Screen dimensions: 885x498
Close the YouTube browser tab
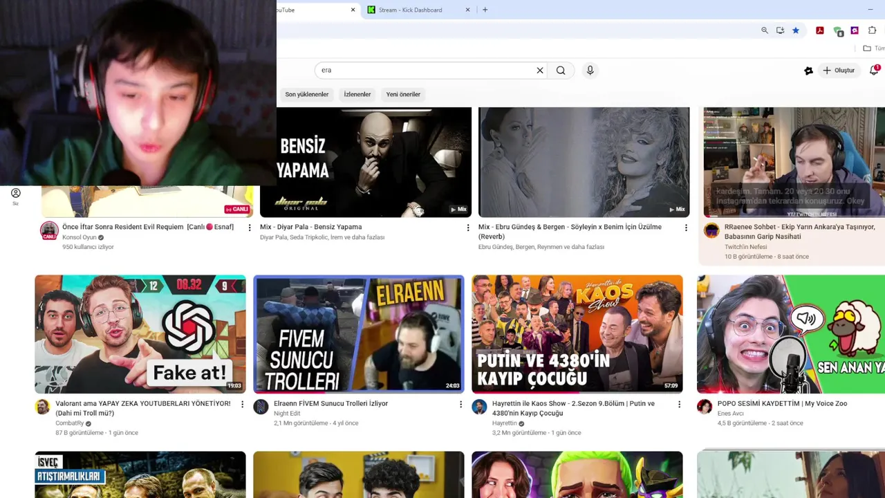click(353, 10)
